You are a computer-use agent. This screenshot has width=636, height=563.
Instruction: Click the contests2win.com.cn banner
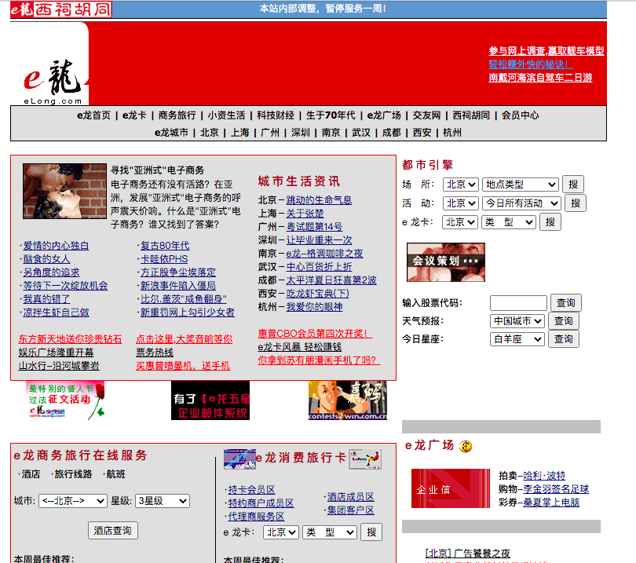[x=348, y=400]
